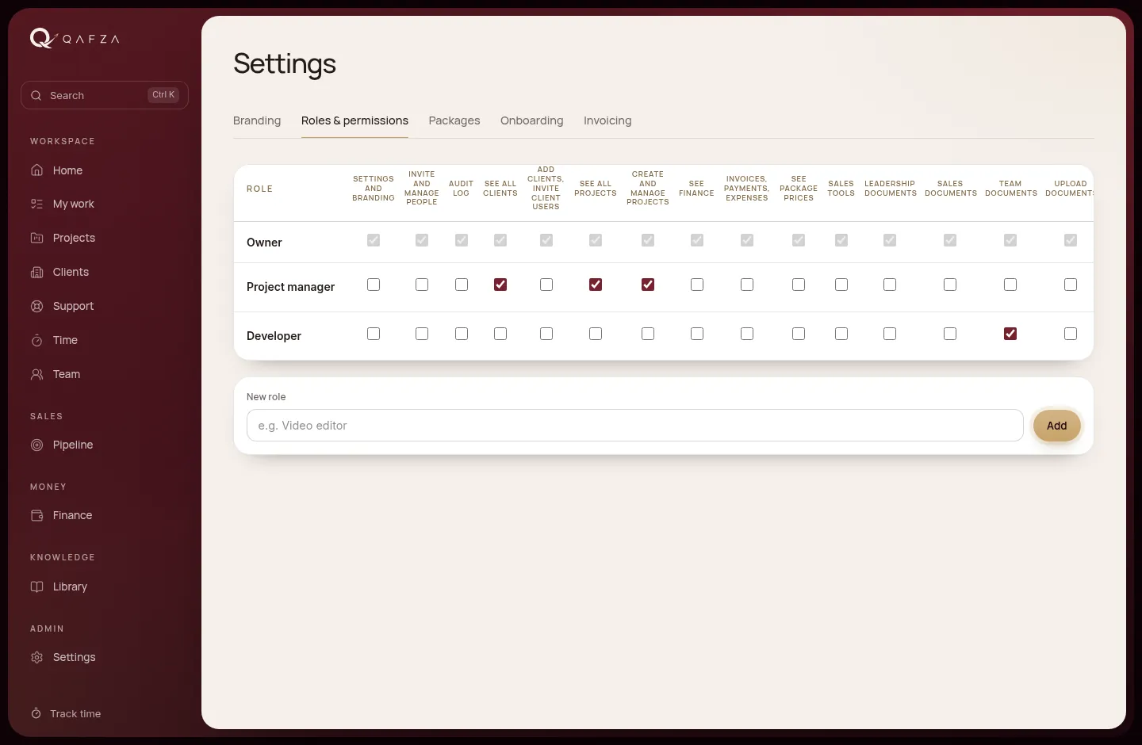1142x745 pixels.
Task: Click the Pipeline target icon
Action: tap(36, 445)
